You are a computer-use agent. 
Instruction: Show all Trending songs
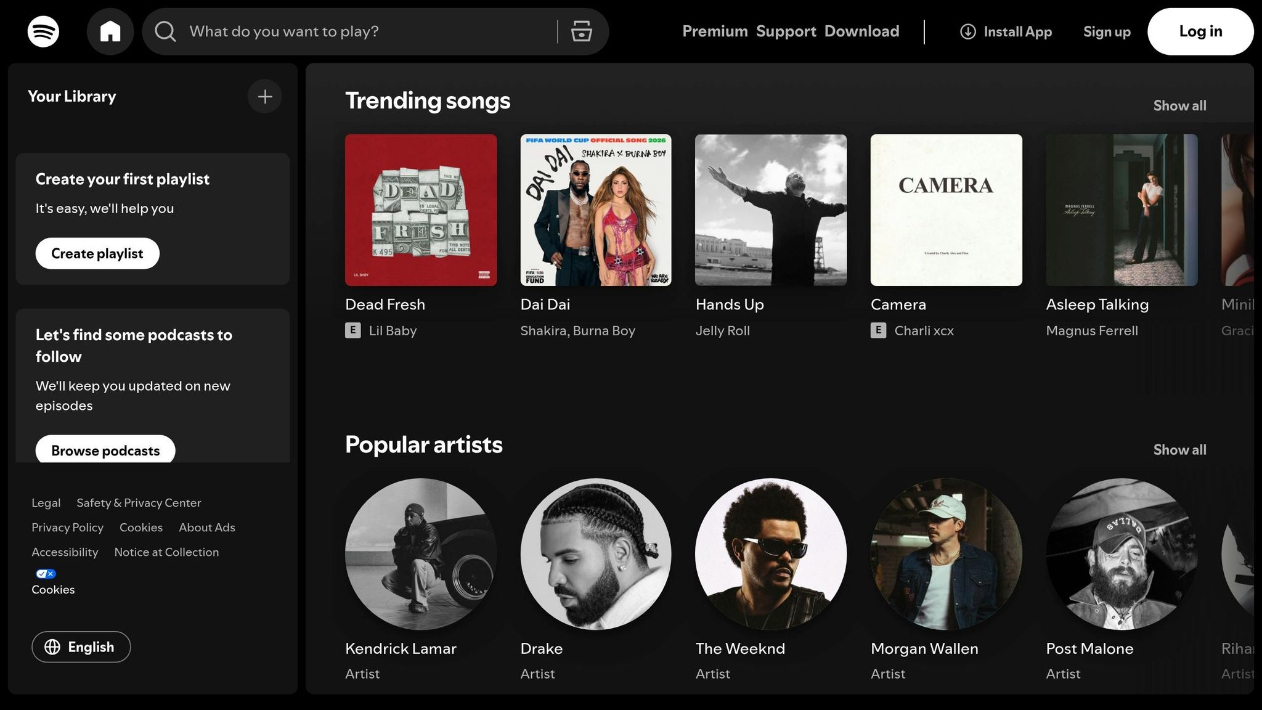coord(1179,105)
